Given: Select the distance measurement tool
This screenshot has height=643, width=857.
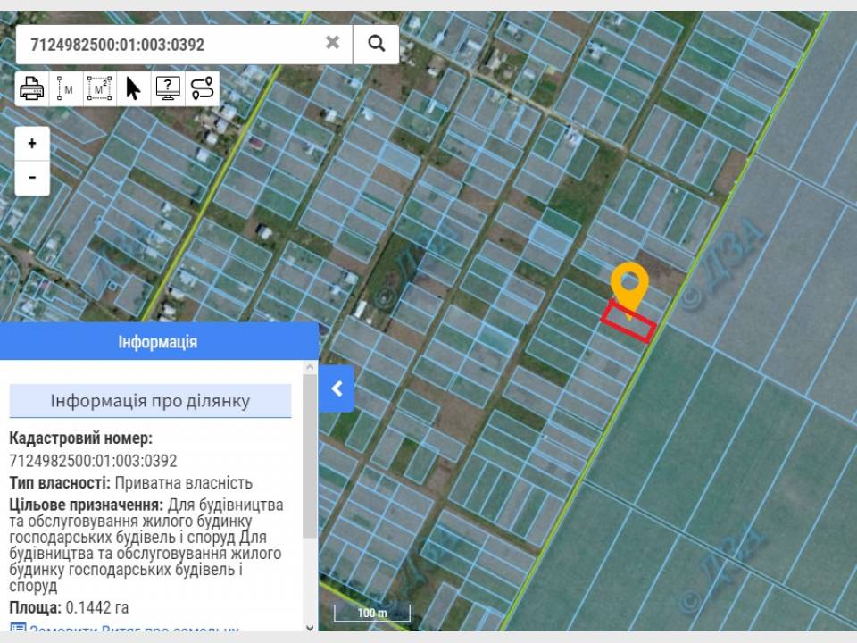Looking at the screenshot, I should click(65, 88).
